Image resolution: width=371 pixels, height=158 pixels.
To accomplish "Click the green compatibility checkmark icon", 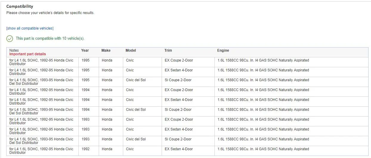I will [10, 39].
